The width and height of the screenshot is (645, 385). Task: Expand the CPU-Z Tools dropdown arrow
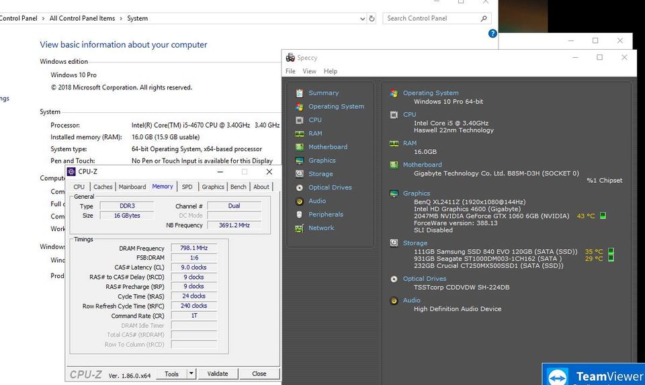tap(191, 374)
